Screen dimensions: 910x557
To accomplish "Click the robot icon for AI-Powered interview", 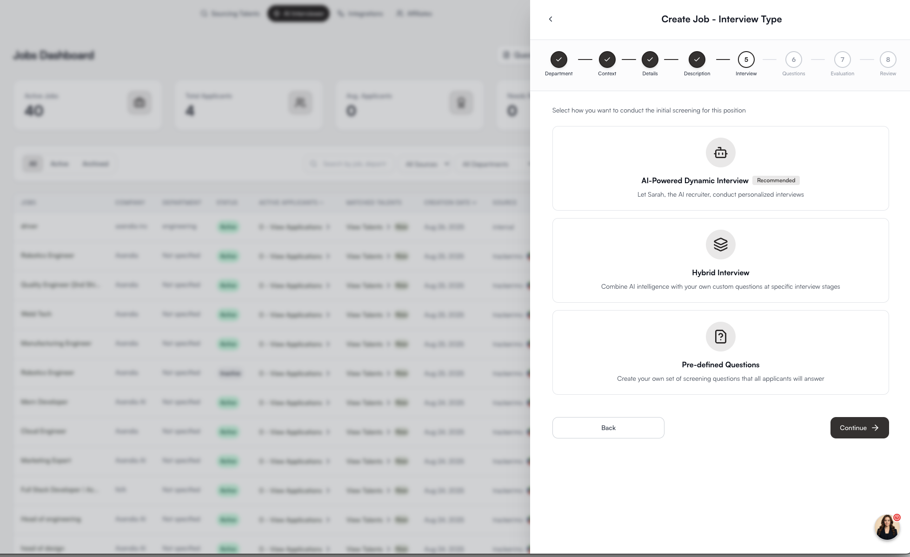I will tap(720, 153).
